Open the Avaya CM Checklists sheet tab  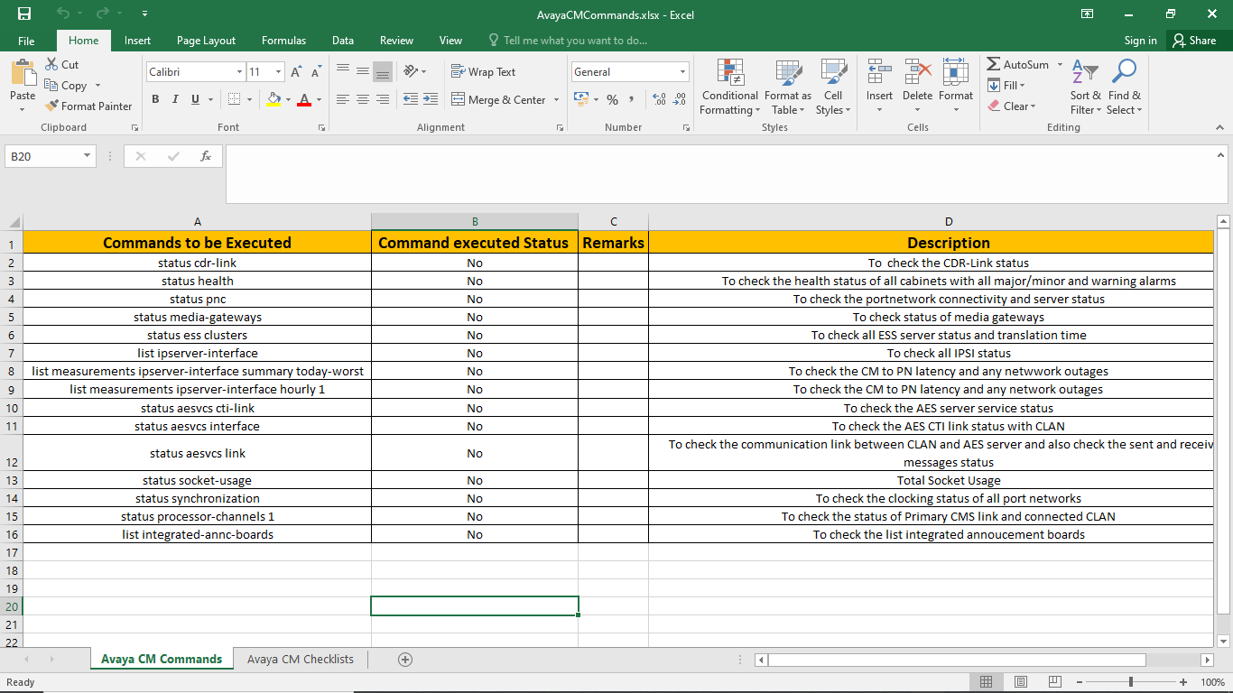click(x=301, y=659)
